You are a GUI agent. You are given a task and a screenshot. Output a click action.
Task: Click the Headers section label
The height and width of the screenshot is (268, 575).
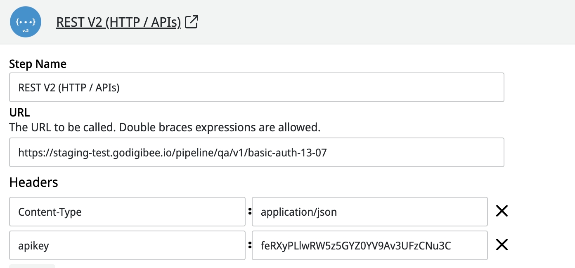coord(33,182)
